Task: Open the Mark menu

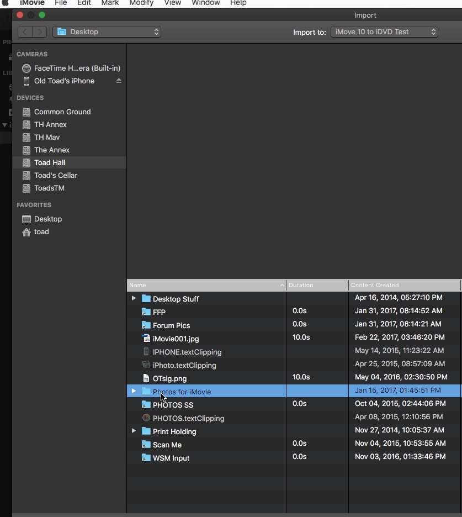Action: tap(110, 3)
